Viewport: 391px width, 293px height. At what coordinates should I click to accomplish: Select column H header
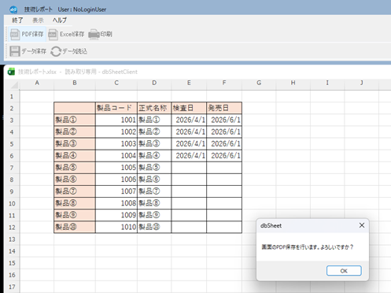[293, 83]
